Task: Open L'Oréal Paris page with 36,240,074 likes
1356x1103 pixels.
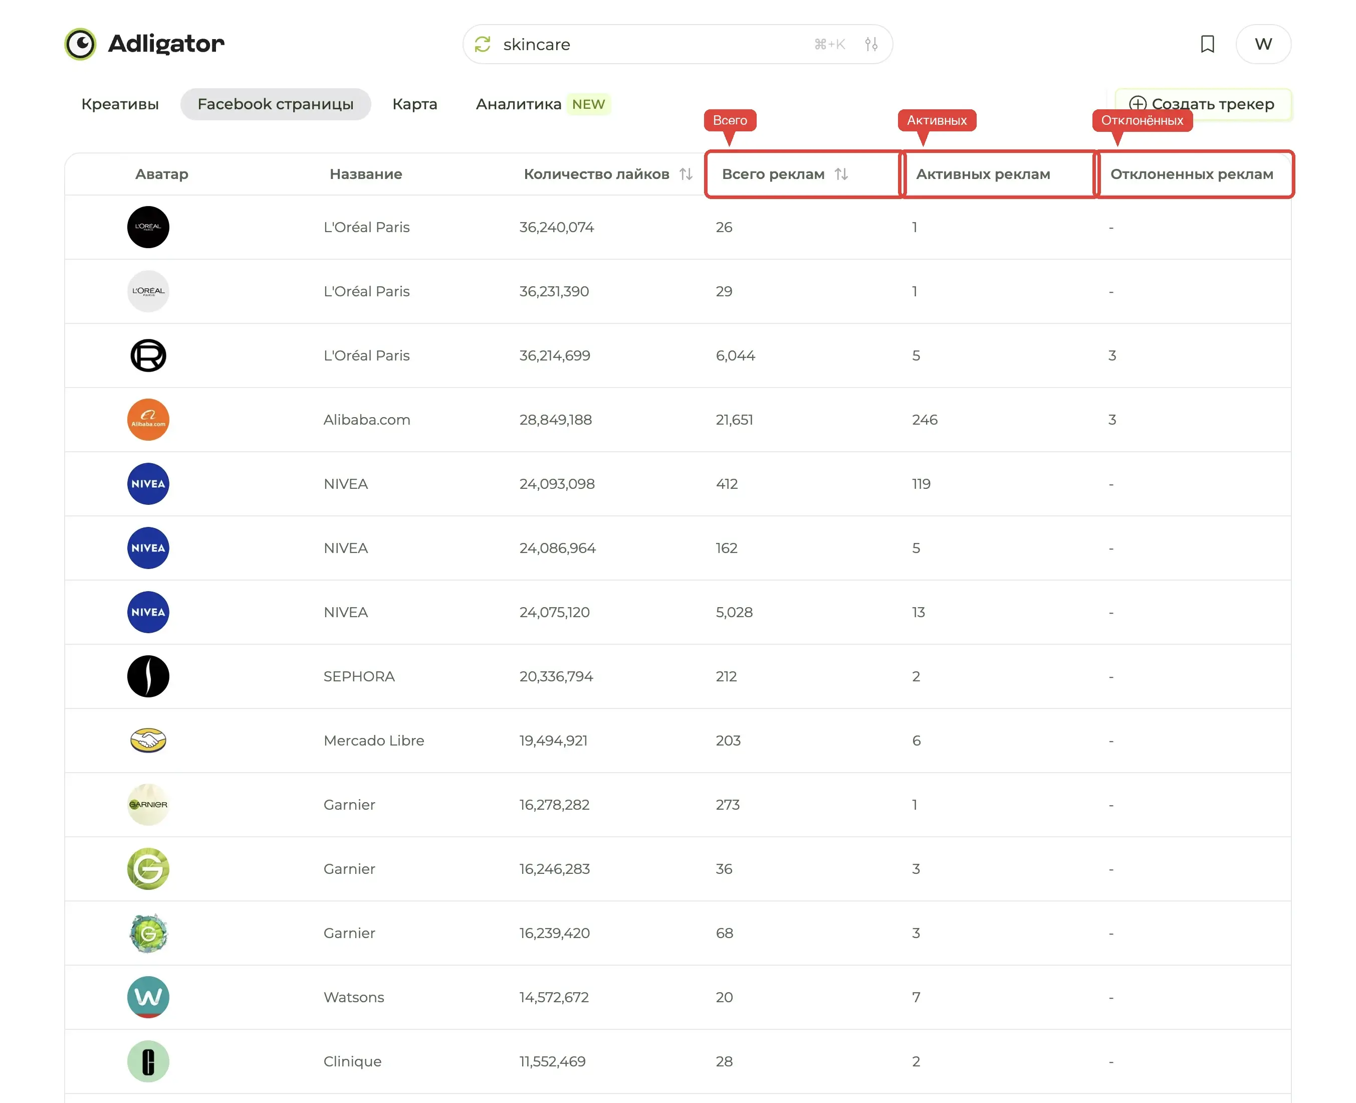Action: [x=366, y=227]
